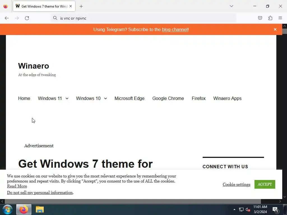
Task: Open the 'blog channel!' link
Action: [x=175, y=30]
